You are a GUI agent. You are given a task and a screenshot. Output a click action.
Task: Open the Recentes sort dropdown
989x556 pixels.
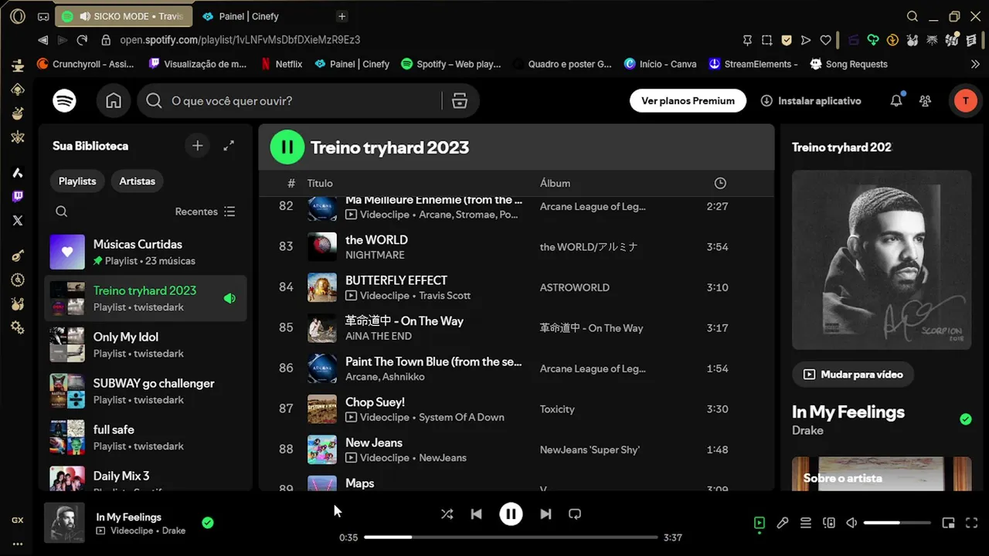205,212
